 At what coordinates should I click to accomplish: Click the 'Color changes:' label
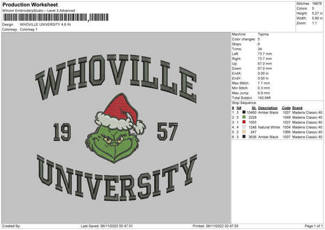pos(244,39)
